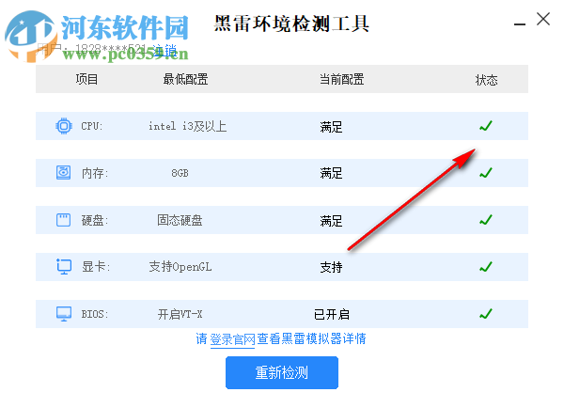Click the 查看黑雷模拟器详情 text
The width and height of the screenshot is (564, 408).
[x=311, y=338]
